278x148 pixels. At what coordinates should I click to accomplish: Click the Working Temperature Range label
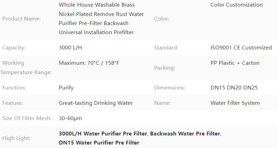[x=26, y=68]
